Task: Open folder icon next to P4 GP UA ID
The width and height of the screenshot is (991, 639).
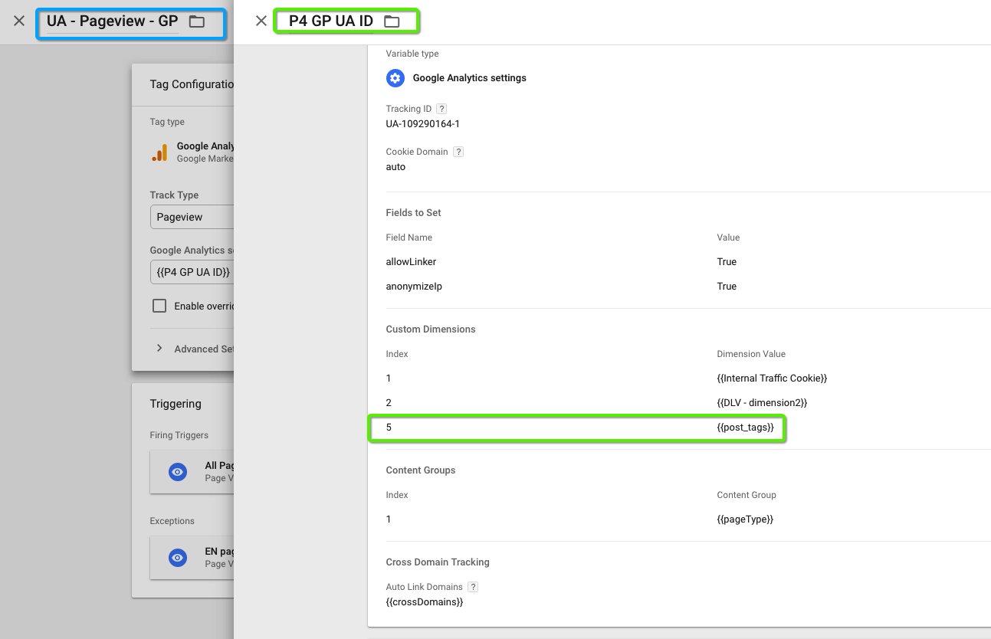Action: tap(392, 21)
